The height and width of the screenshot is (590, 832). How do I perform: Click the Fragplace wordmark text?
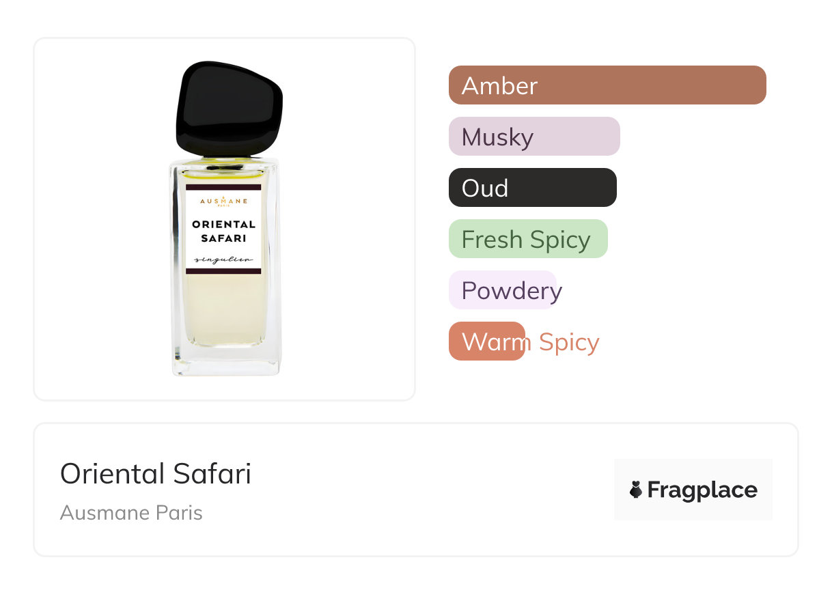click(x=702, y=490)
